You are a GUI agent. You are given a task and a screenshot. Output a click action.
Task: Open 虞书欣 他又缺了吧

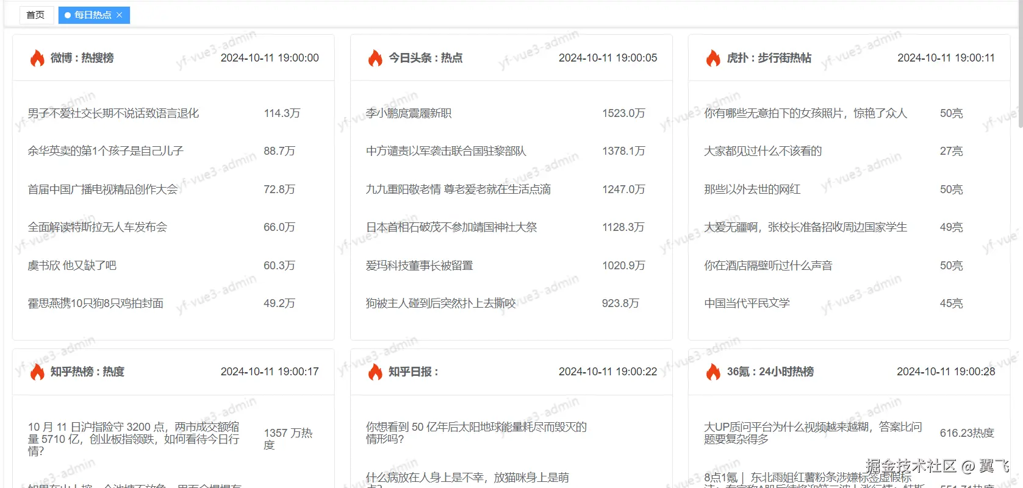[72, 266]
